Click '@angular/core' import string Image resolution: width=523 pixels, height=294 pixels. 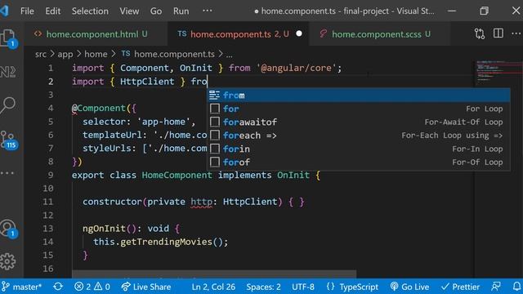296,68
